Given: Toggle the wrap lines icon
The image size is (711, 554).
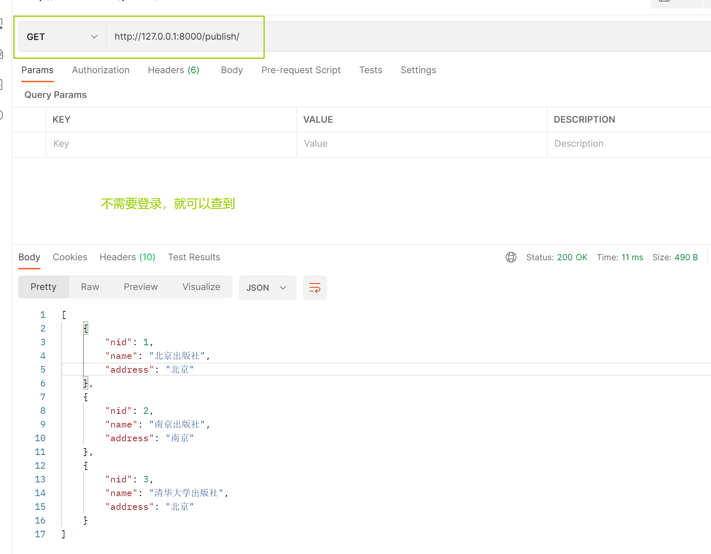Looking at the screenshot, I should [315, 288].
